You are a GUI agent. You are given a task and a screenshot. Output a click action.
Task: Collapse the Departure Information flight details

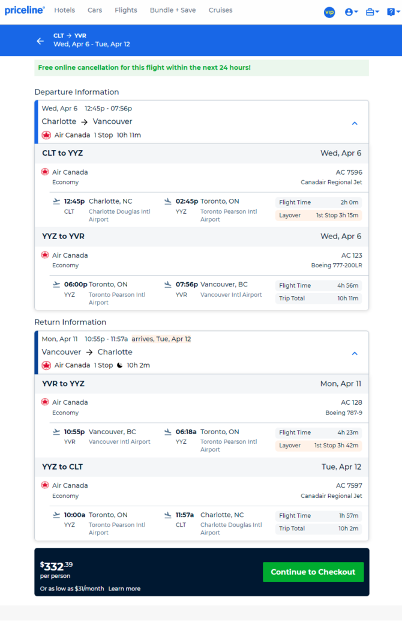coord(355,124)
